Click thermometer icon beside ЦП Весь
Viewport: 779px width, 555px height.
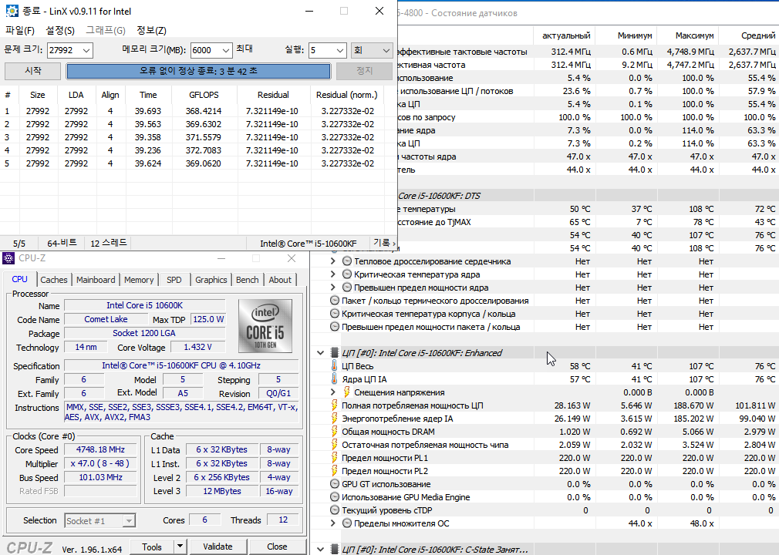[335, 366]
